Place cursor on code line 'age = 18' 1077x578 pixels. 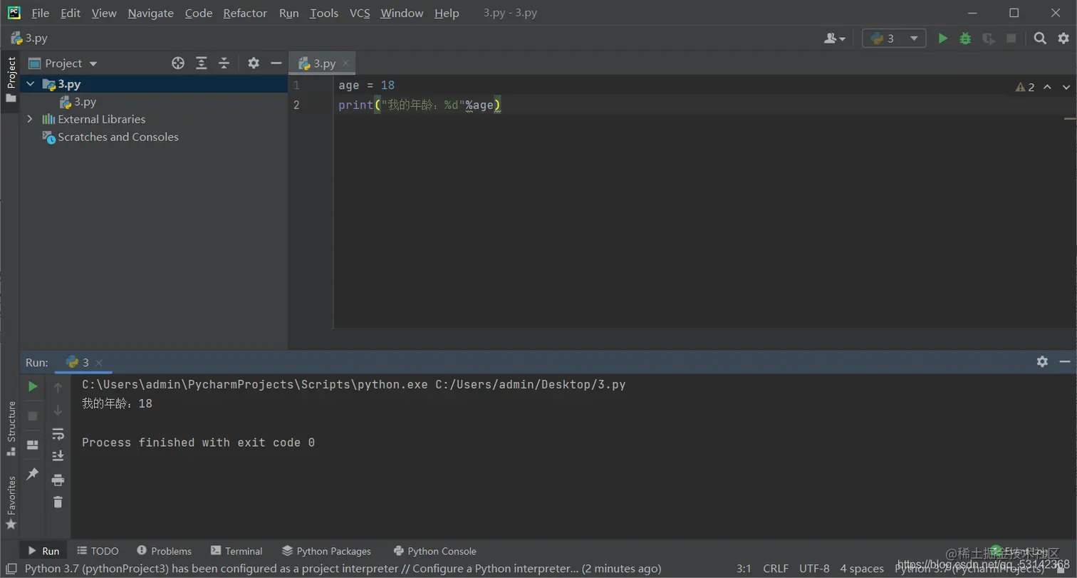click(x=366, y=85)
